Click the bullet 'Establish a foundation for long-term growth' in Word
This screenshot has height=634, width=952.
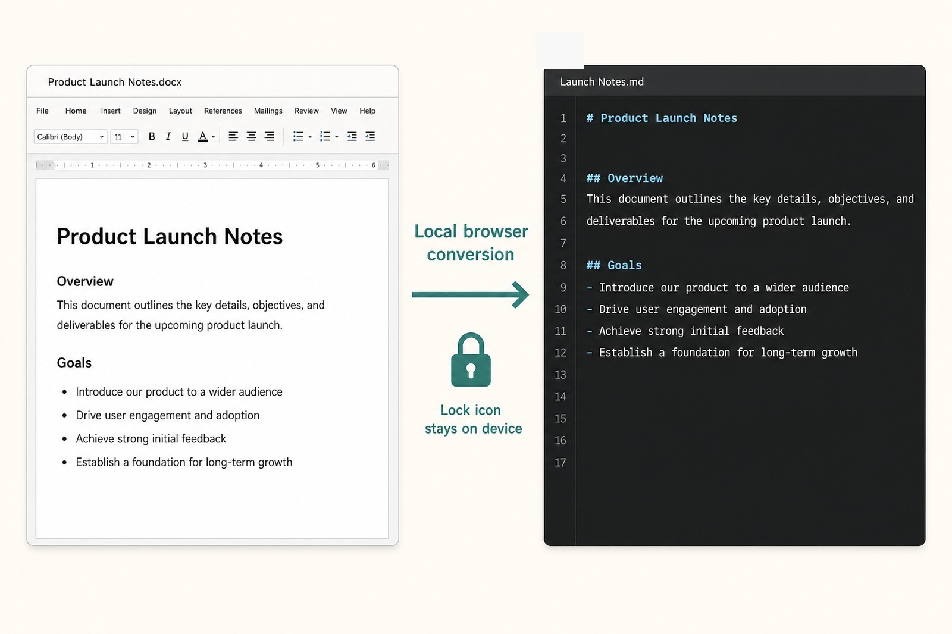(x=184, y=462)
